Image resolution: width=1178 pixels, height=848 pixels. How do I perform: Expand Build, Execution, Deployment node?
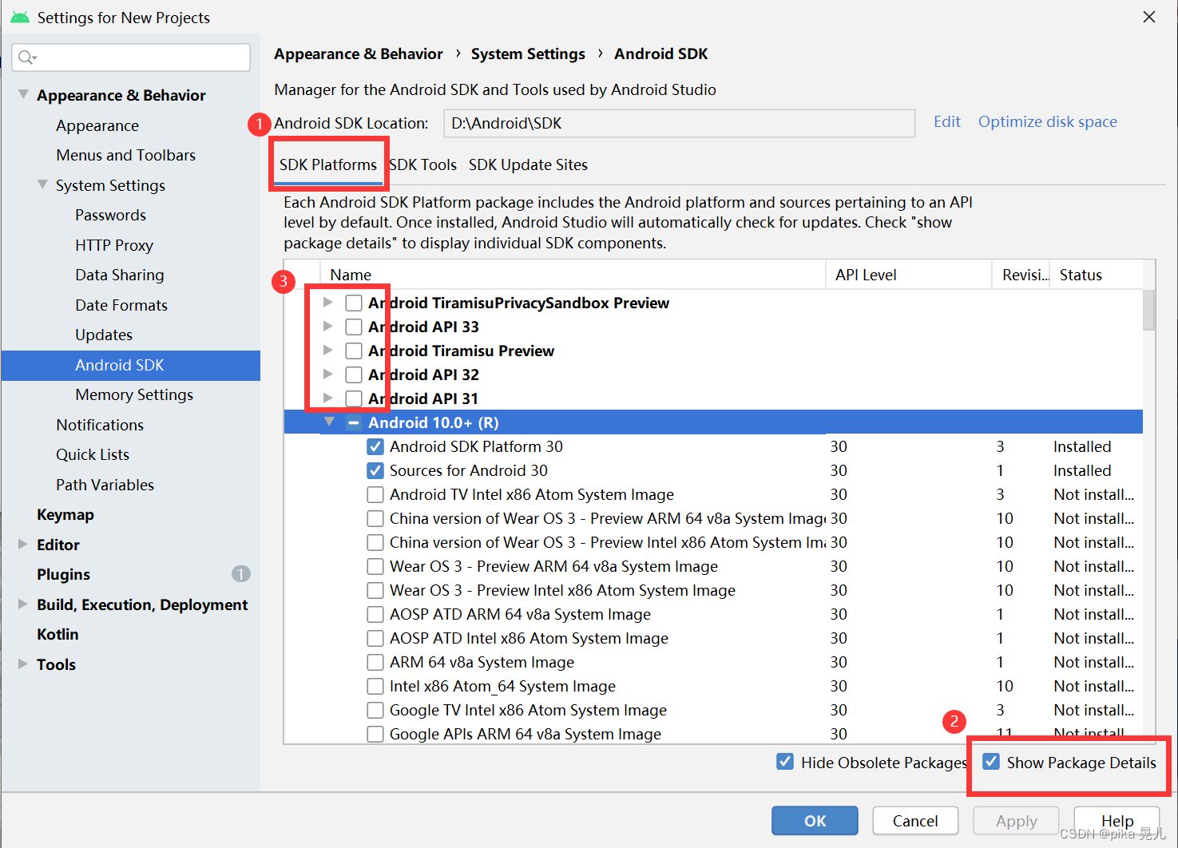22,604
